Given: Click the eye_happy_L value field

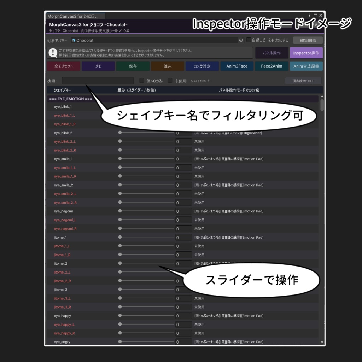Looking at the screenshot, I should (183, 325).
